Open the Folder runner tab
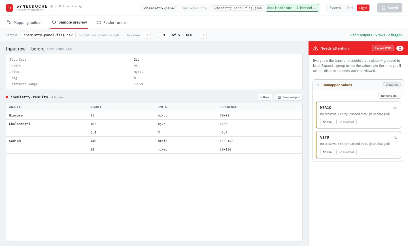 (x=112, y=22)
